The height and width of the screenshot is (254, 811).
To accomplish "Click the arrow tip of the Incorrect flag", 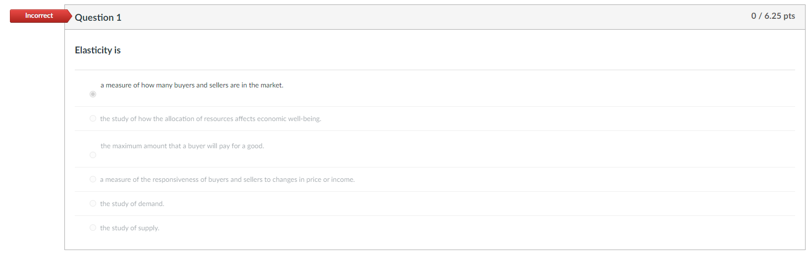I will click(x=70, y=16).
